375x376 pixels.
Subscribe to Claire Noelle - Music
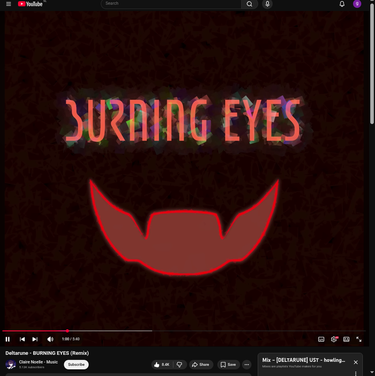click(76, 364)
